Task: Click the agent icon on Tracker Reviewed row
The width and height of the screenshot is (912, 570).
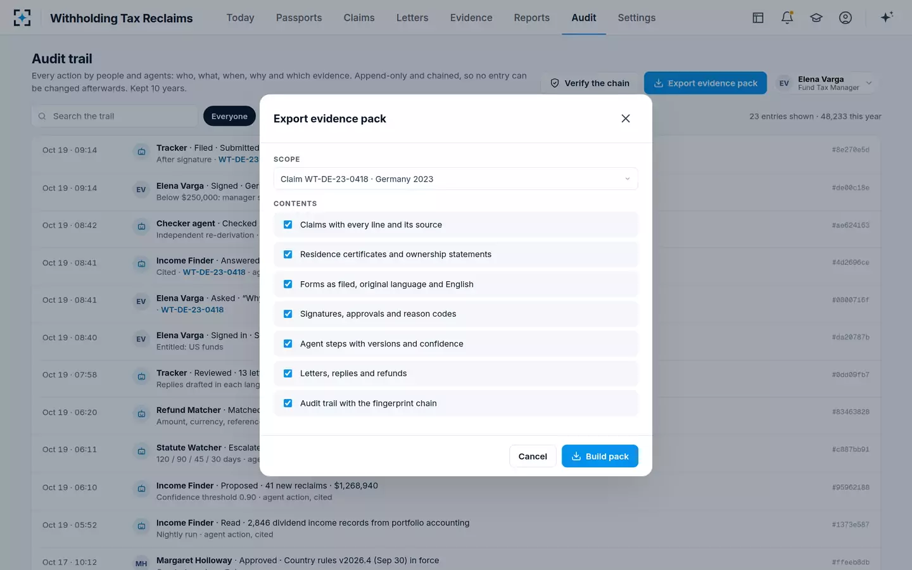Action: pos(141,376)
